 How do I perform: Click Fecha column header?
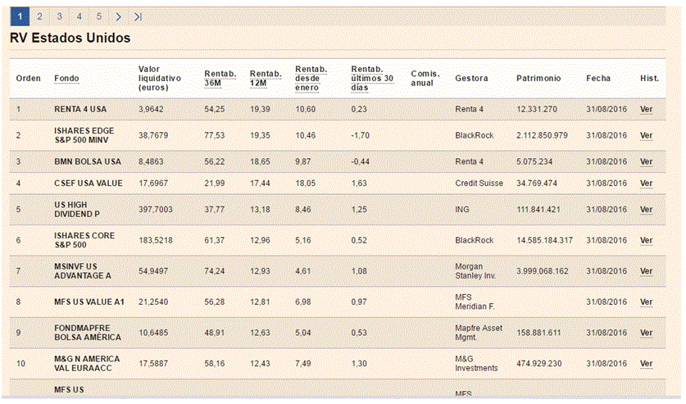[x=598, y=79]
